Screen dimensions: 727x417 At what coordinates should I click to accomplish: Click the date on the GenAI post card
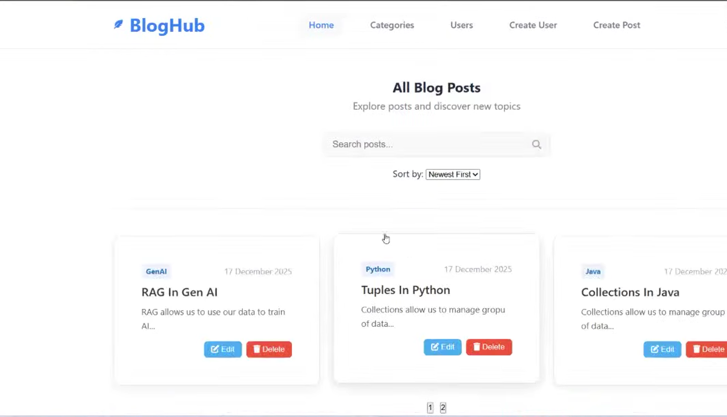[x=258, y=271]
